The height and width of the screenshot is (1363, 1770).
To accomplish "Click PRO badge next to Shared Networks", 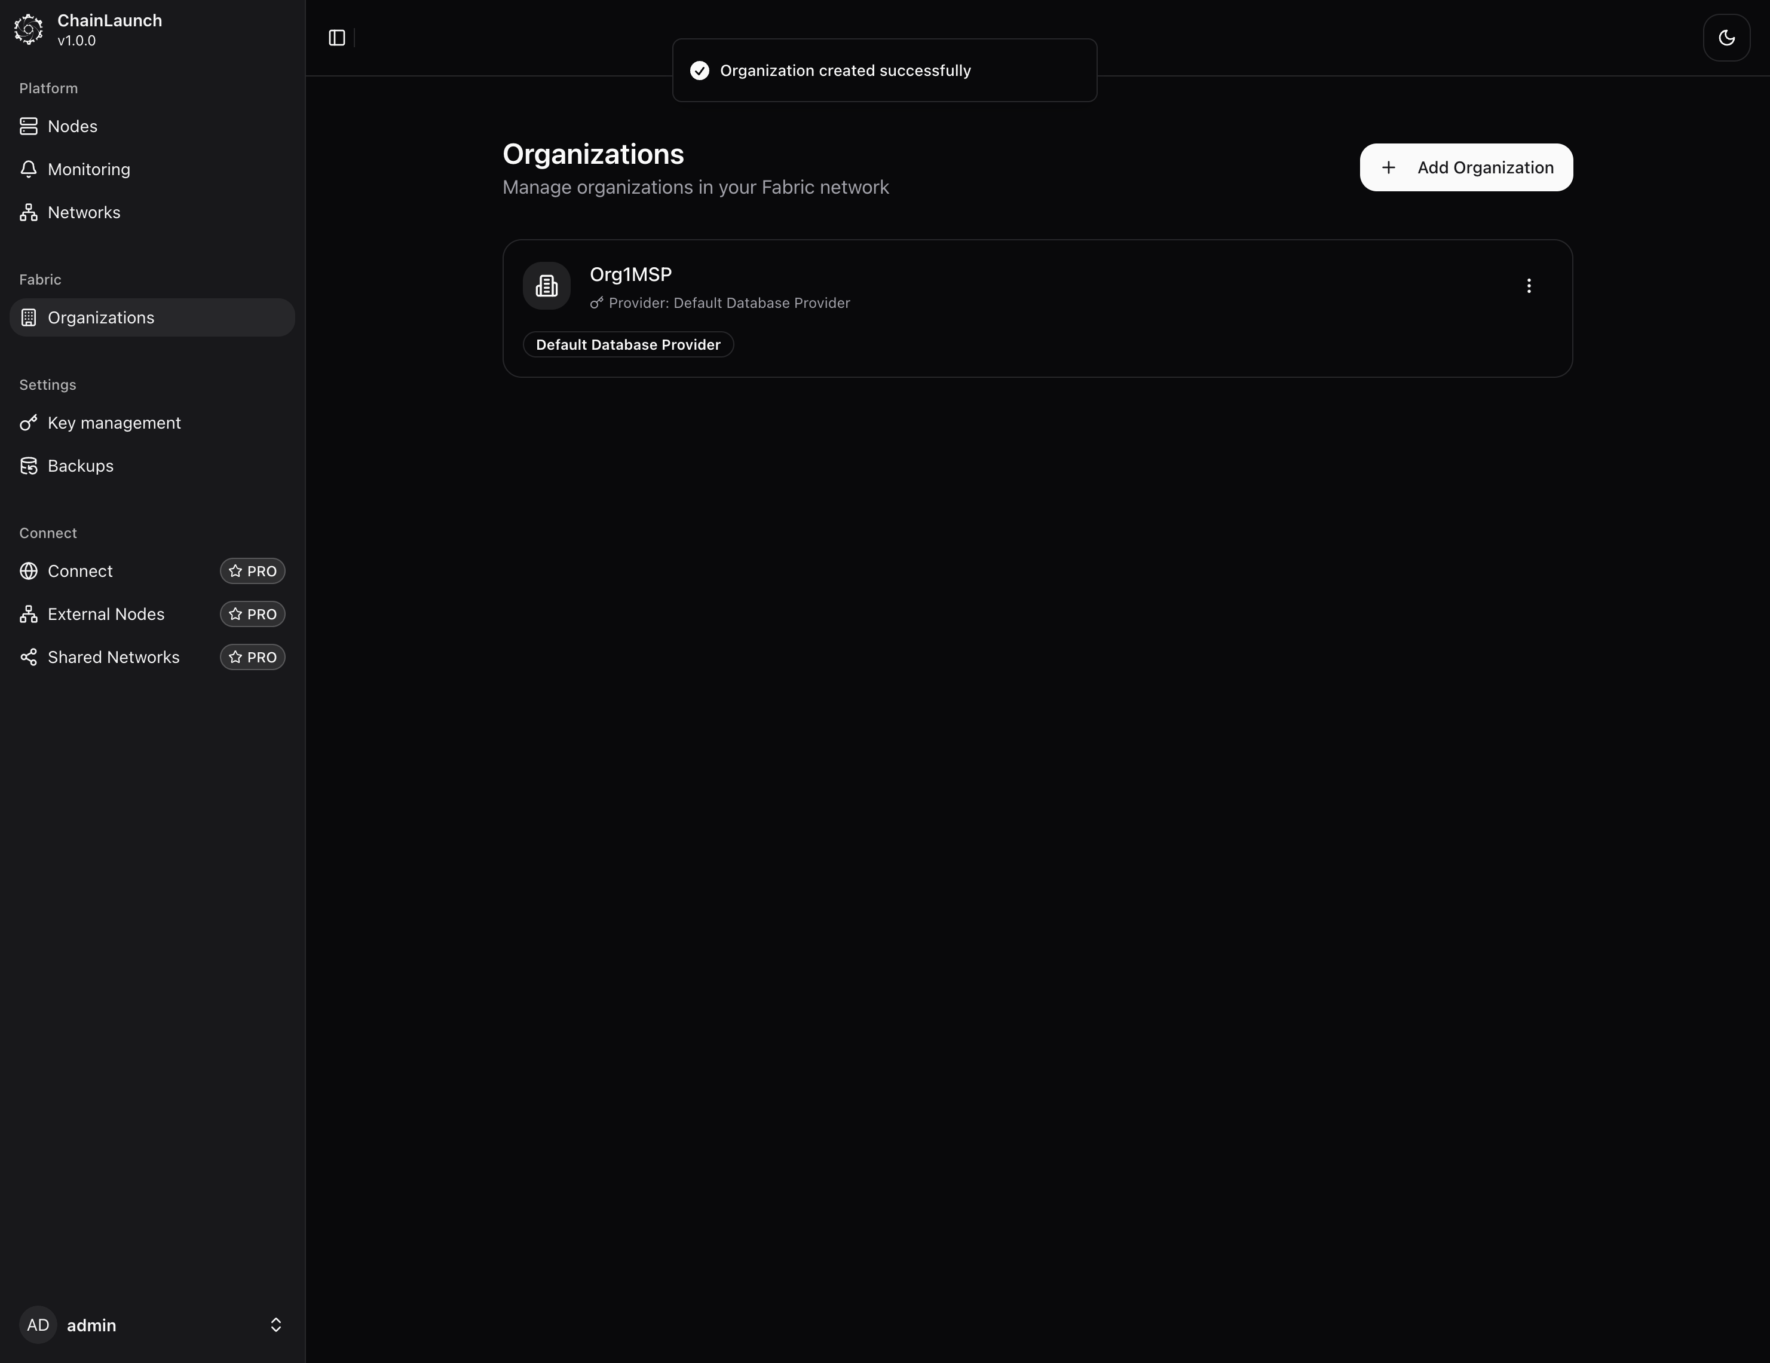I will [252, 658].
